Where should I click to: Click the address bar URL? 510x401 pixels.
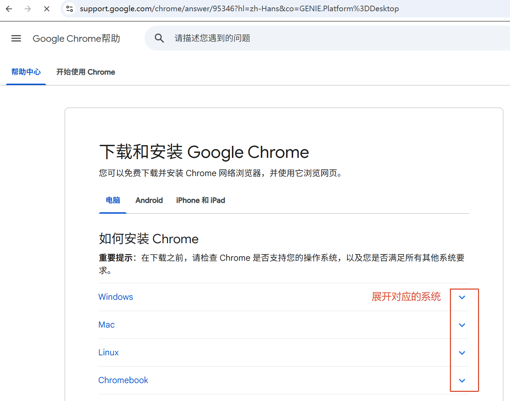point(239,9)
